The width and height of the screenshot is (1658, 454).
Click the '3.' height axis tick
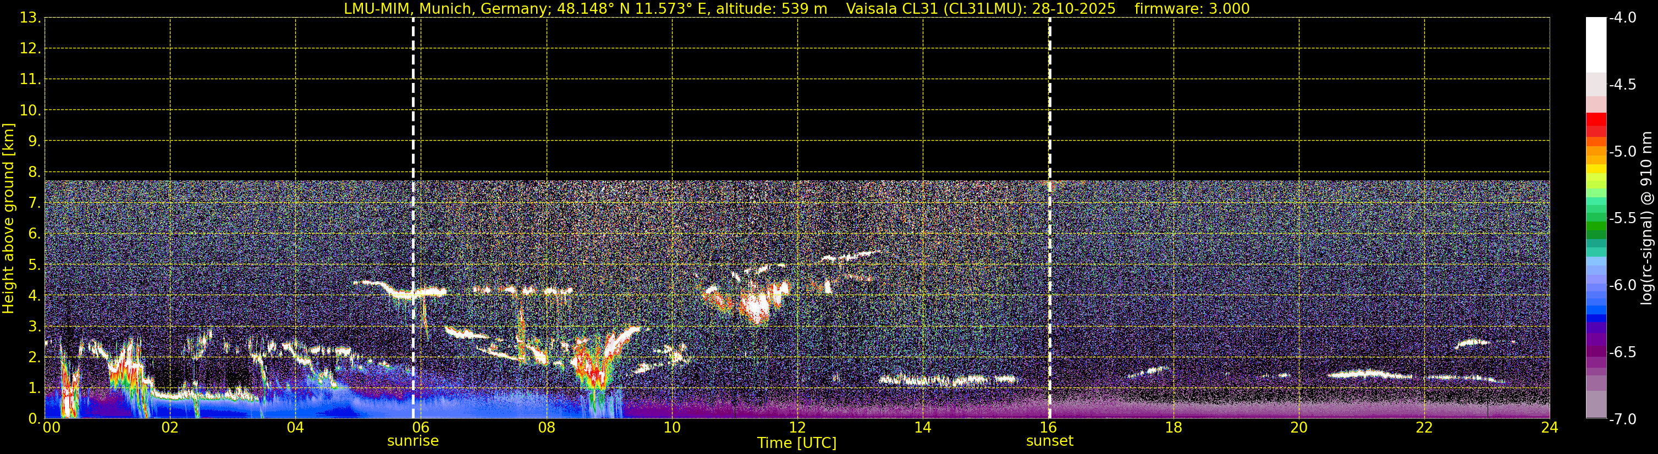tap(34, 326)
